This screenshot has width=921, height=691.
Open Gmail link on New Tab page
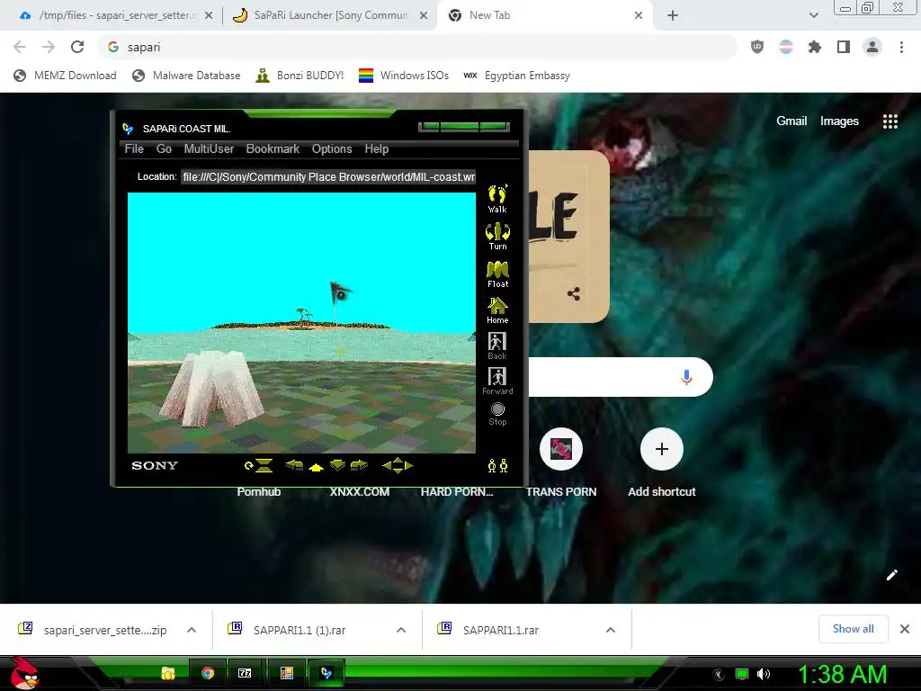pos(791,121)
